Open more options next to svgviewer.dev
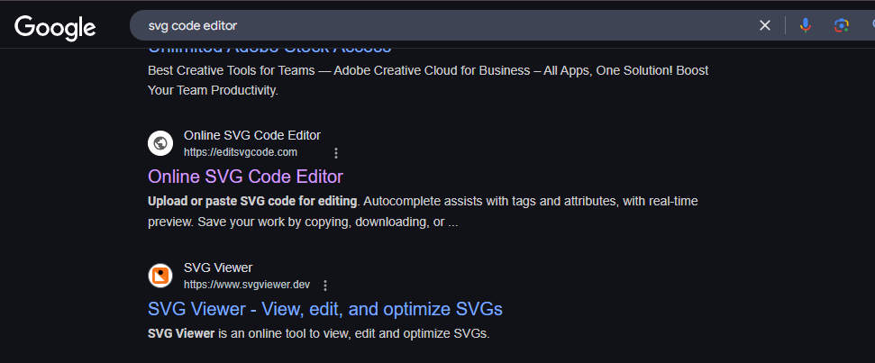The image size is (875, 363). 325,285
